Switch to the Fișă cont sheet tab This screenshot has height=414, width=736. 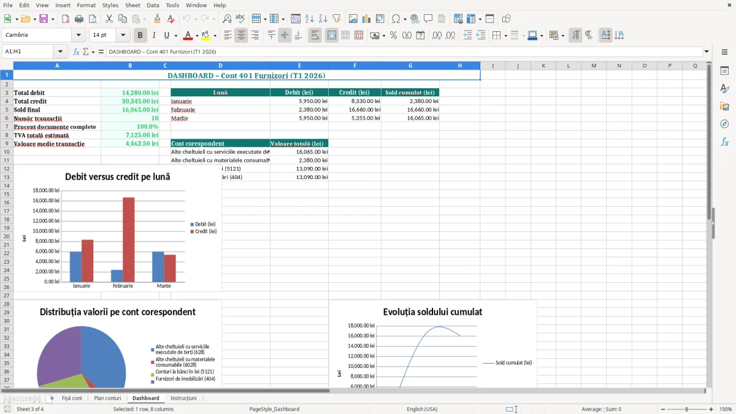pyautogui.click(x=72, y=398)
